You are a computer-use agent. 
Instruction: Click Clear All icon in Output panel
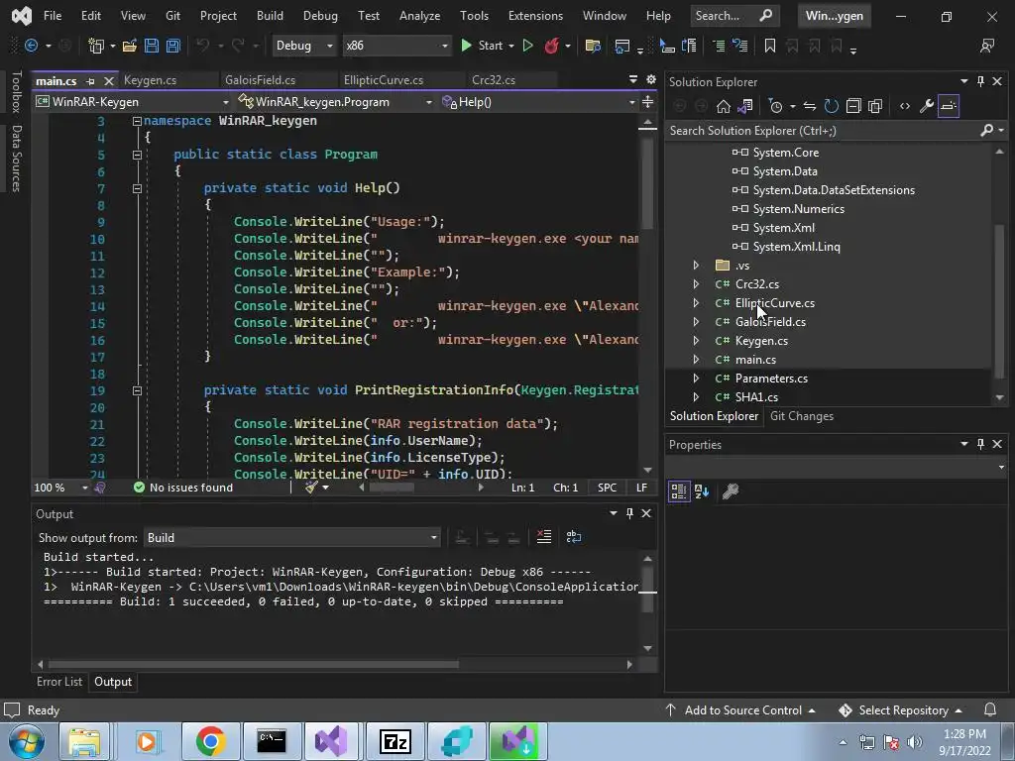click(544, 537)
